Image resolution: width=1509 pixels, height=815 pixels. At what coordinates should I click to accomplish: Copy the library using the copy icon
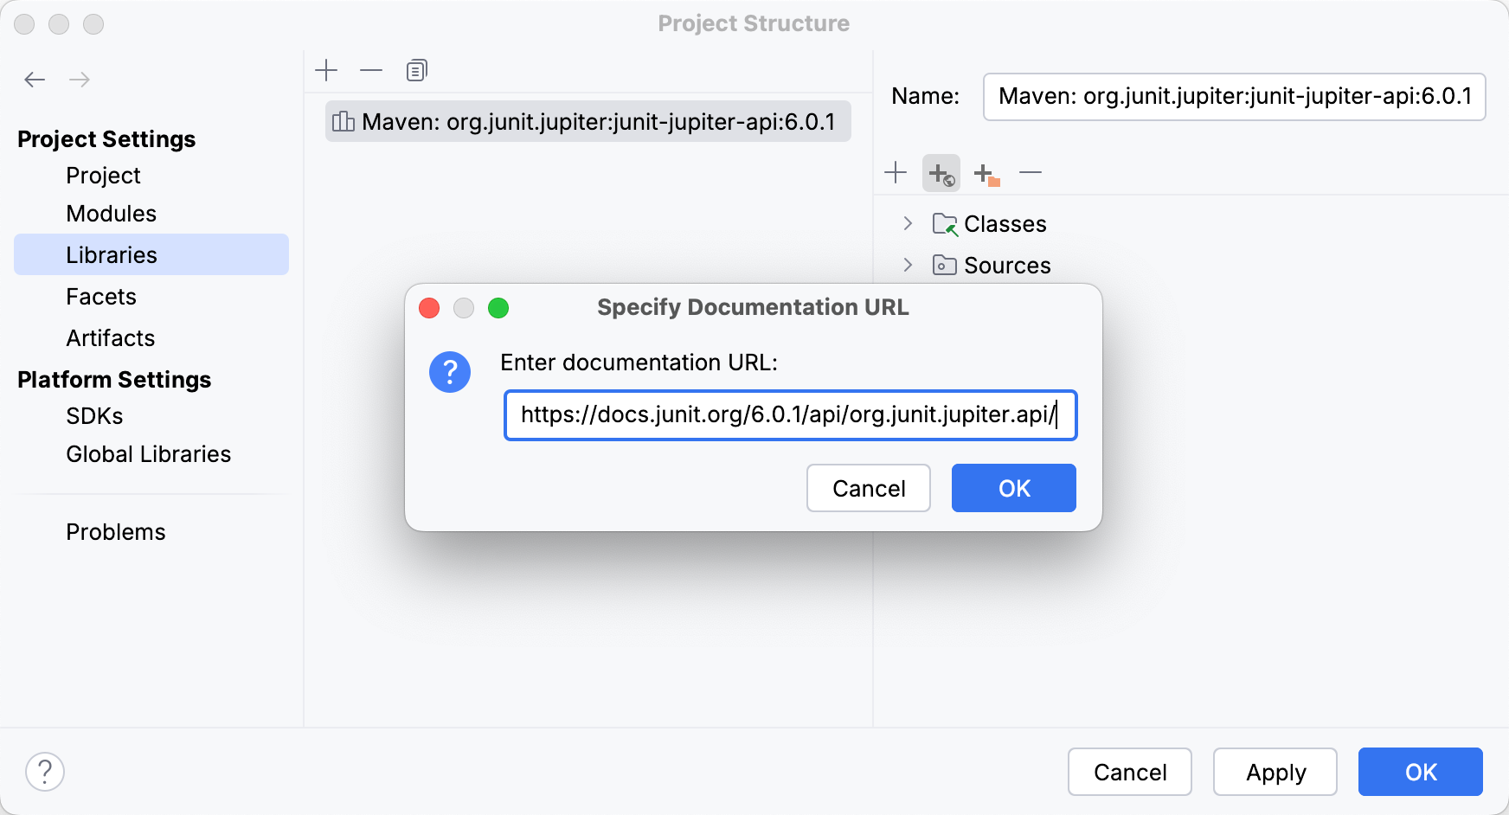[416, 70]
